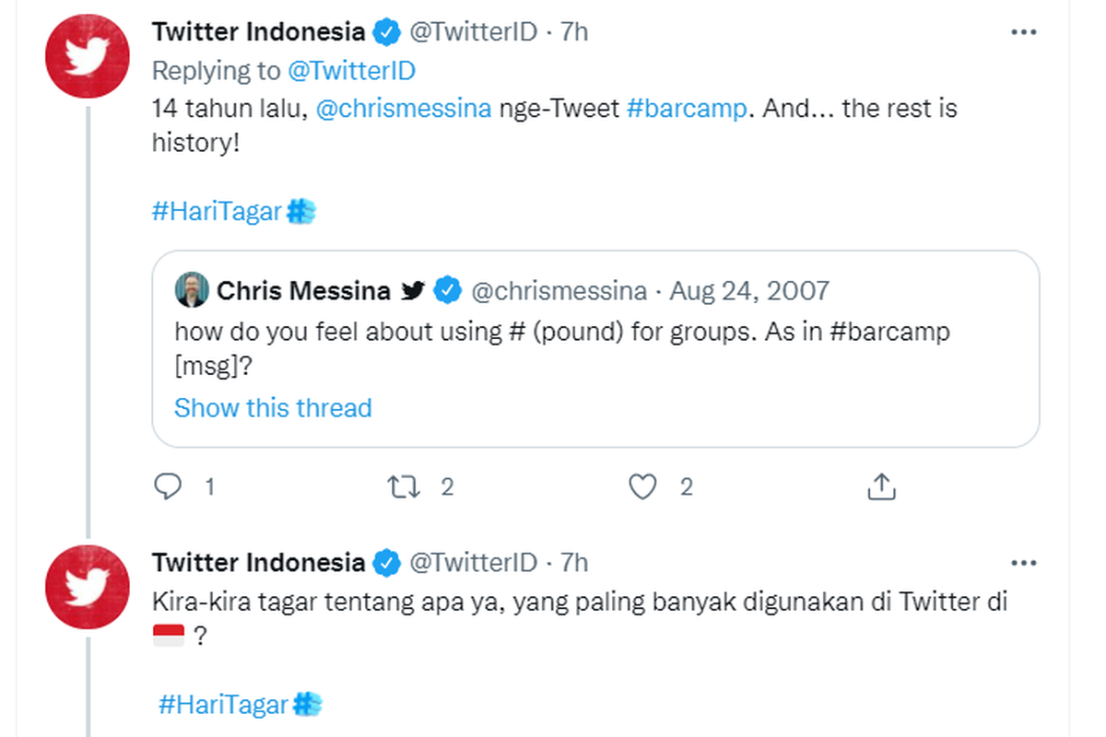Viewport: 1106px width, 737px height.
Task: Click Chris Messina's small avatar in the quoted tweet
Action: 192,291
